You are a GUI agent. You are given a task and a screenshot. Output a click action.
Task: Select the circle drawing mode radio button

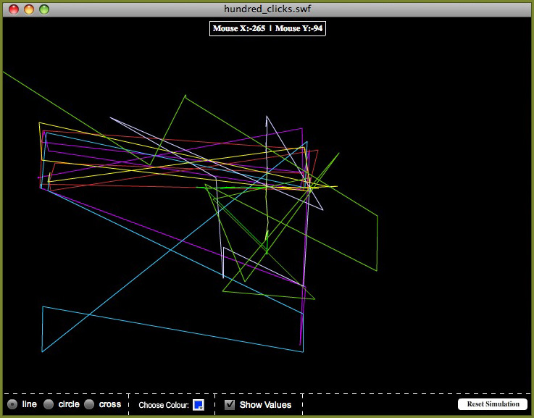(x=49, y=404)
